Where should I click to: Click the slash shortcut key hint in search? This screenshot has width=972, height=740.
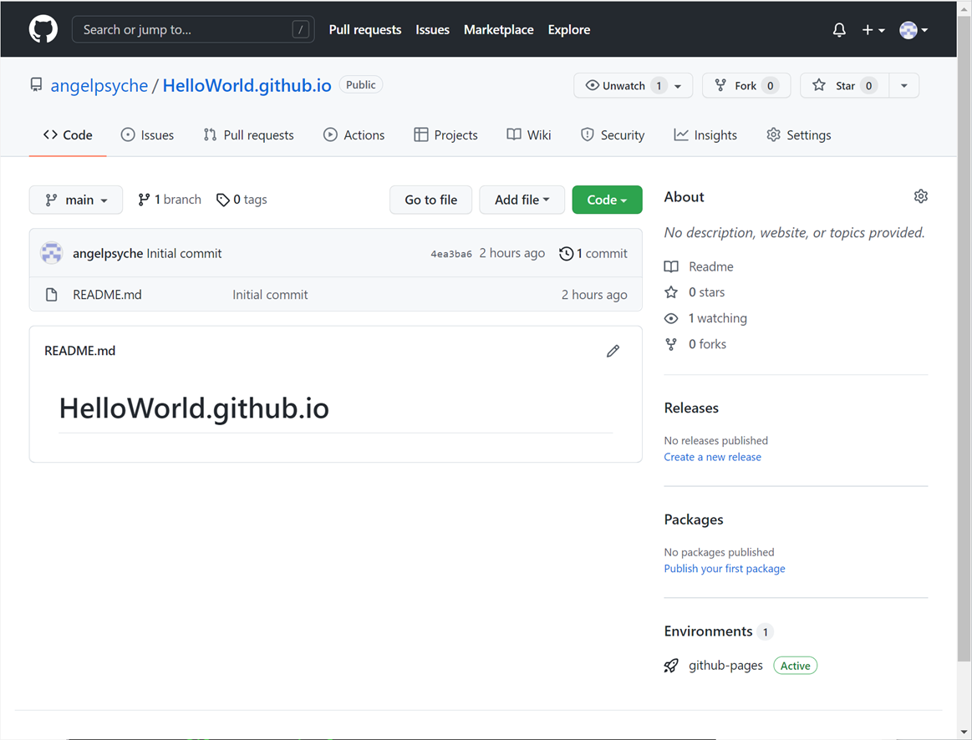coord(301,29)
